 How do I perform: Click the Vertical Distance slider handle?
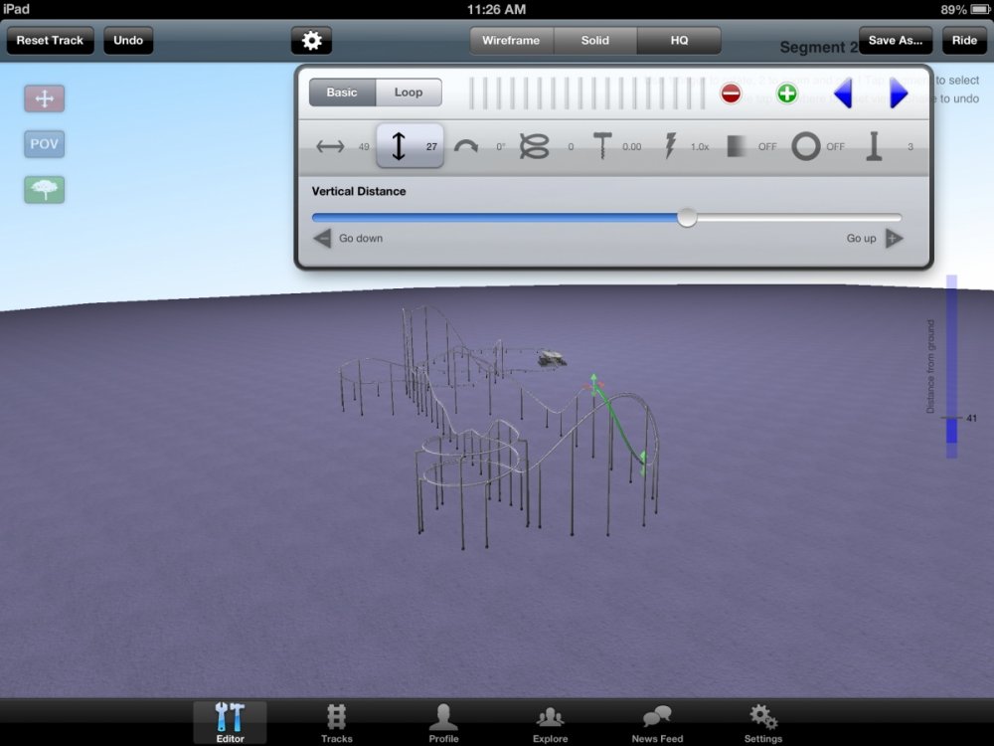tap(687, 218)
